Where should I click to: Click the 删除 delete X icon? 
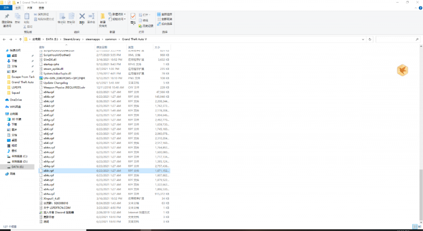[82, 16]
